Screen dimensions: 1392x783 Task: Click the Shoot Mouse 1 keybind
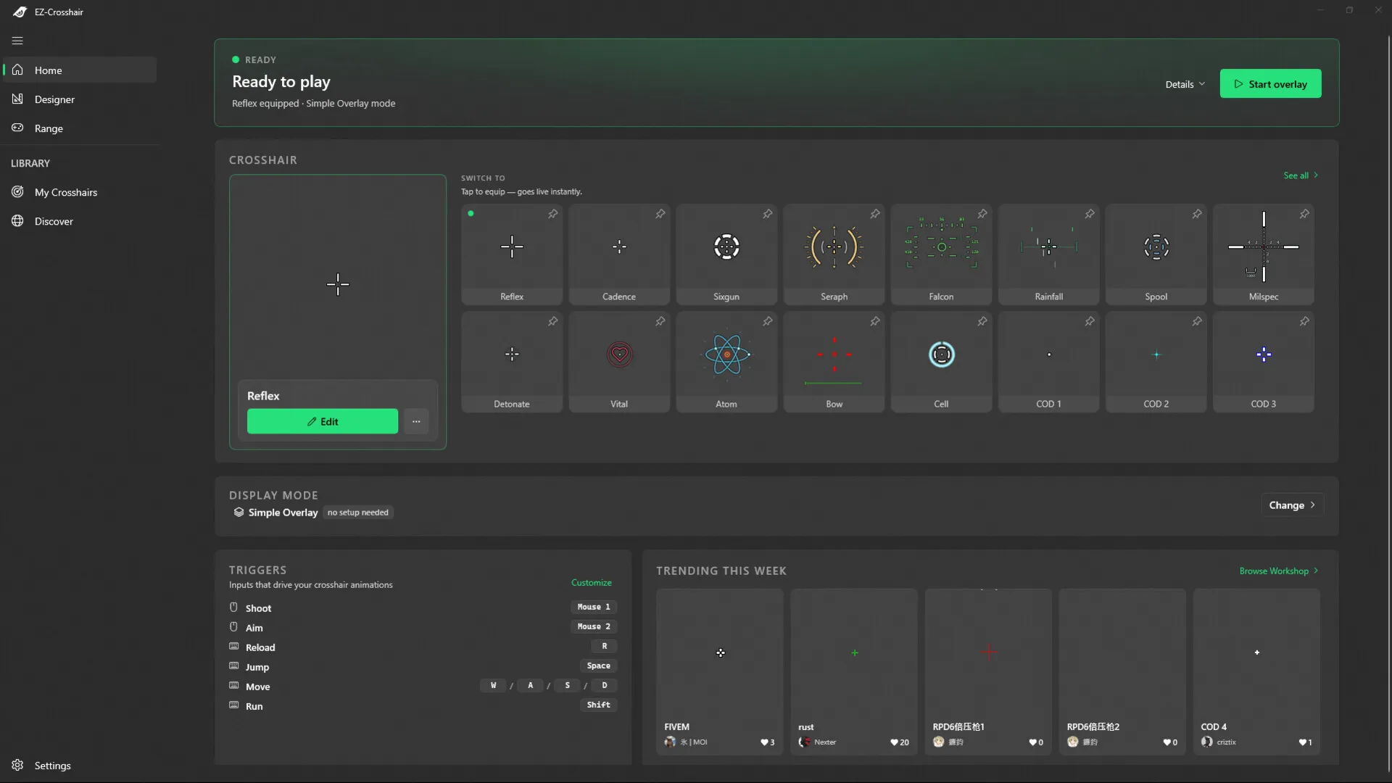(594, 607)
